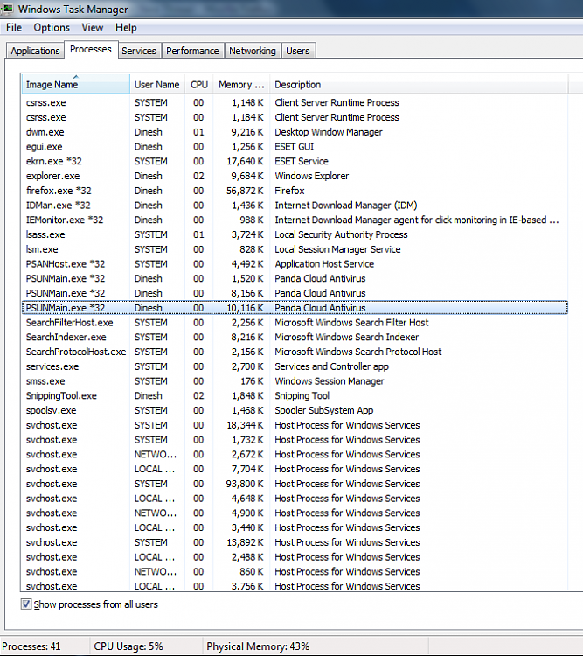Click Windows Explorer description text
The image size is (583, 656).
311,176
